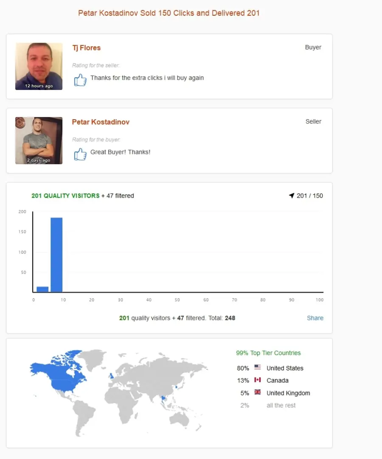Click the 99% Top Tier Countries label
Viewport: 382px width, 459px height.
[268, 353]
